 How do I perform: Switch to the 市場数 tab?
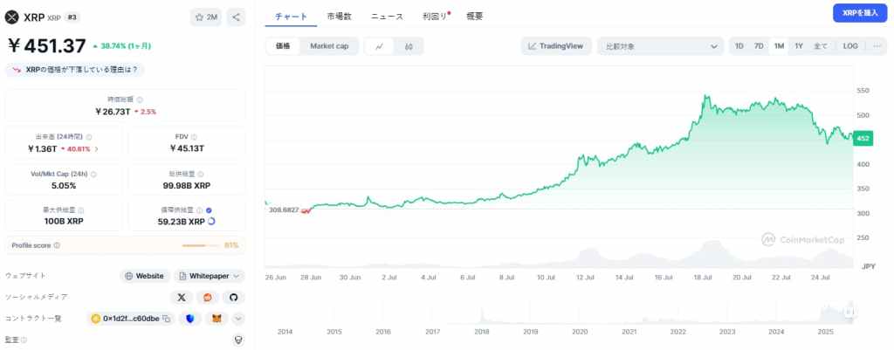(340, 17)
